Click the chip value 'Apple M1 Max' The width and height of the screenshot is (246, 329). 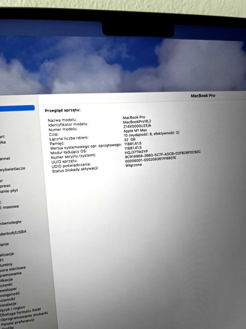[x=135, y=131]
